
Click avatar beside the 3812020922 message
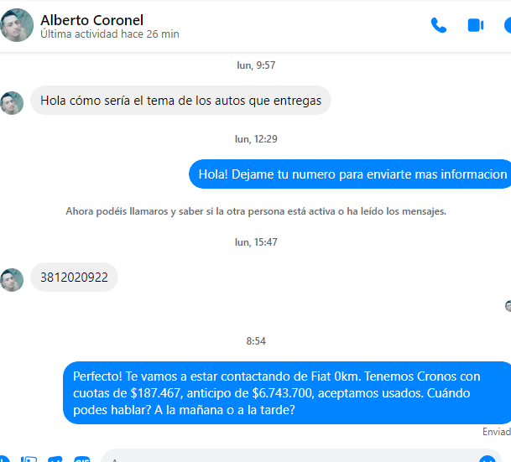pyautogui.click(x=12, y=280)
